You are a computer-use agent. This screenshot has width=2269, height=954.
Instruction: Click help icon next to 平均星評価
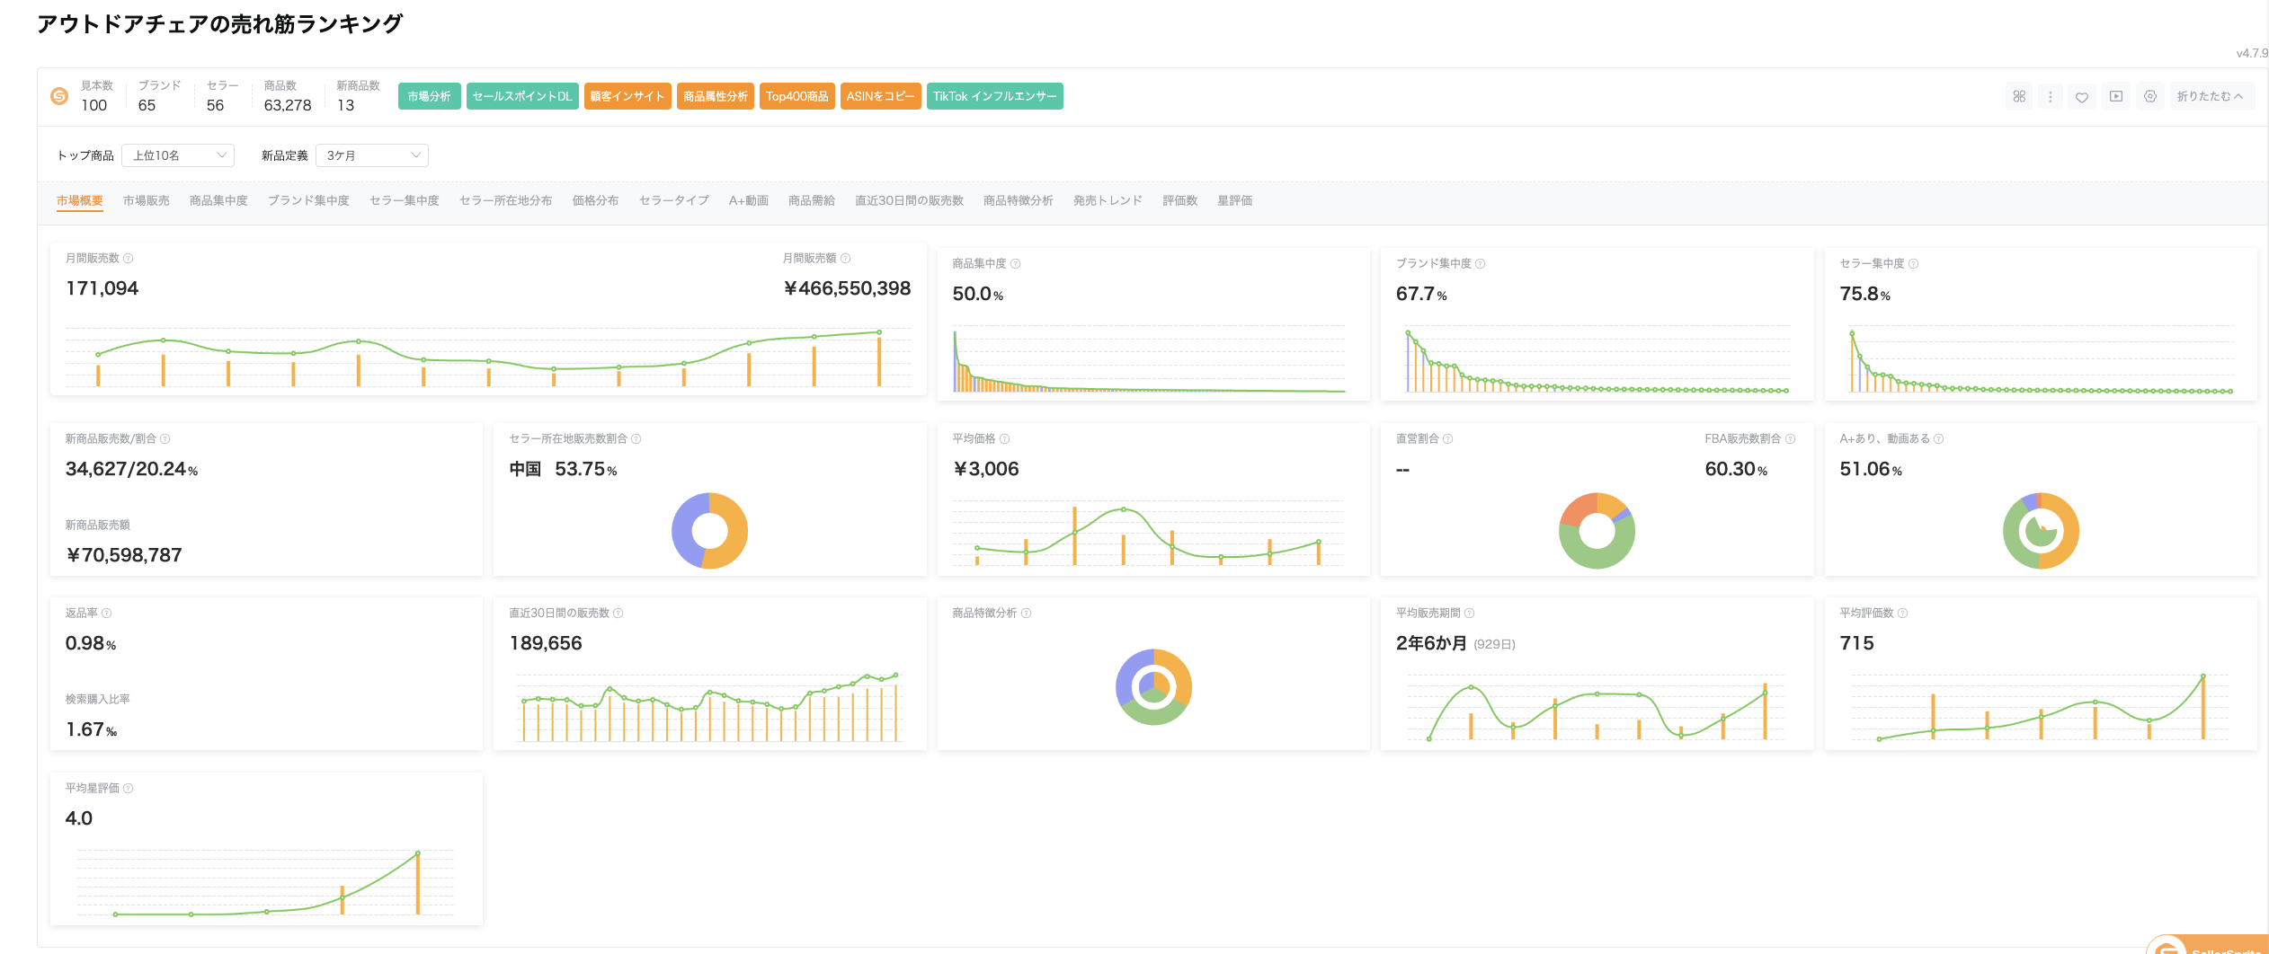point(128,789)
